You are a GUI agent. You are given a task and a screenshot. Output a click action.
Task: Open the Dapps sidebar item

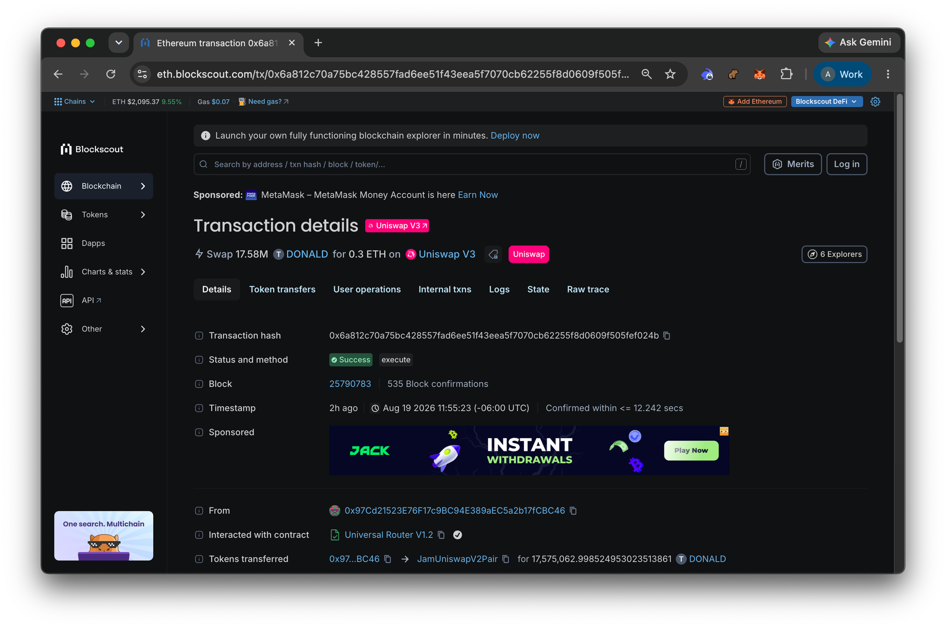tap(104, 243)
